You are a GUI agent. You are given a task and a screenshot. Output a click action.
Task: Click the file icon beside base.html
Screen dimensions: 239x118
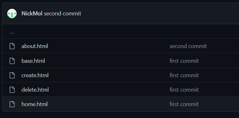point(12,61)
